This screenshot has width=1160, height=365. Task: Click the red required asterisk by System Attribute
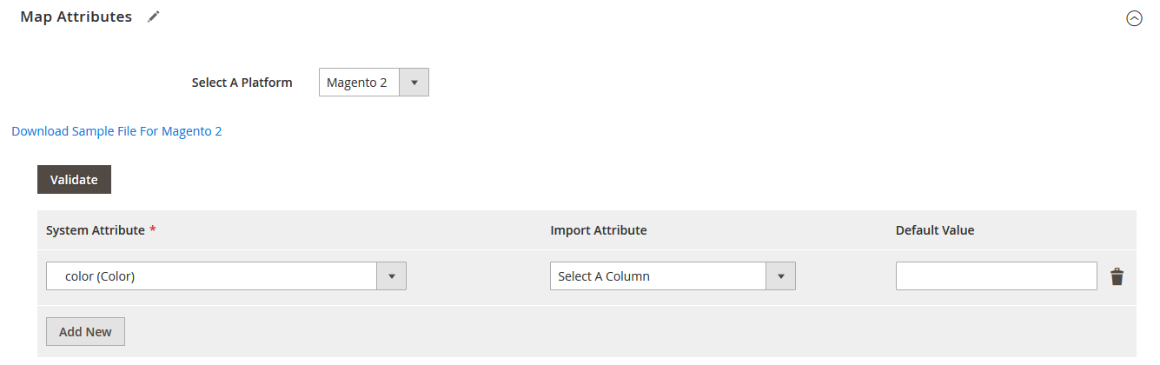pos(153,230)
